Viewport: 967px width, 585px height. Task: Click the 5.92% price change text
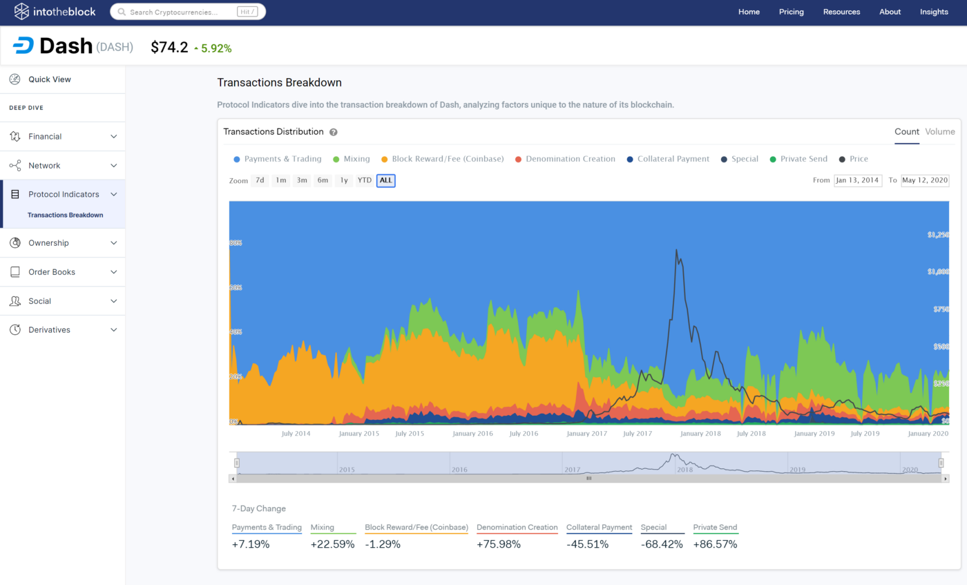coord(216,48)
